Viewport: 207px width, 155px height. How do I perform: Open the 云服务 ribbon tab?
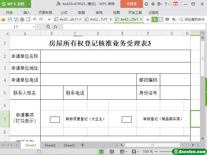(x=154, y=12)
